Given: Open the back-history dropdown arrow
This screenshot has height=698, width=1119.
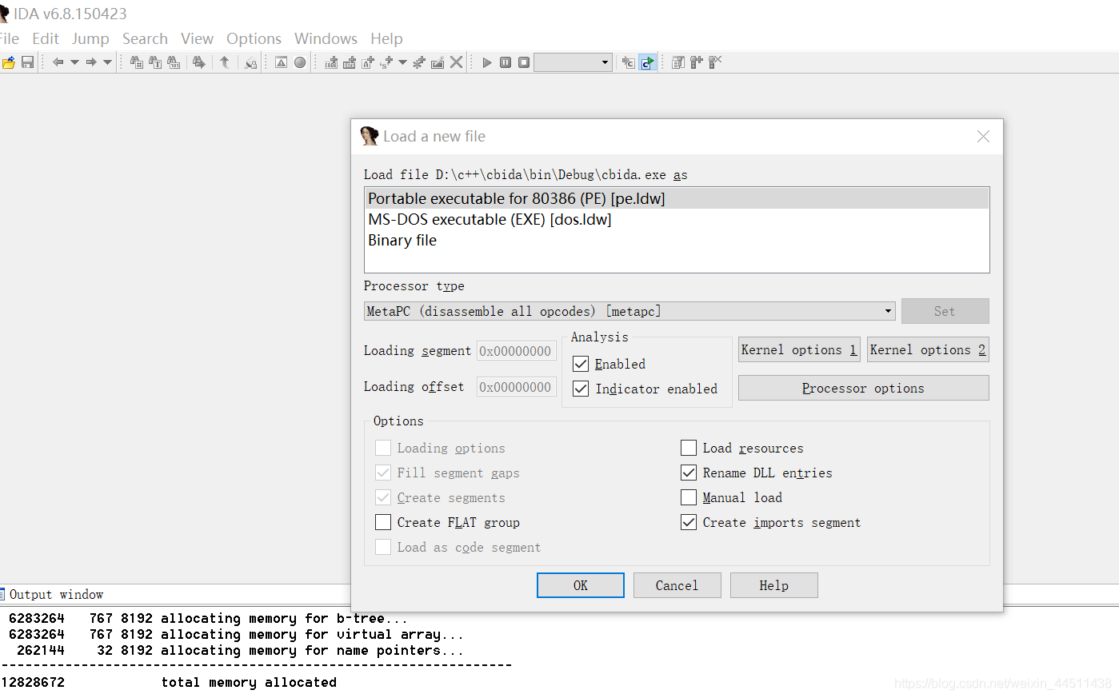Looking at the screenshot, I should click(74, 62).
